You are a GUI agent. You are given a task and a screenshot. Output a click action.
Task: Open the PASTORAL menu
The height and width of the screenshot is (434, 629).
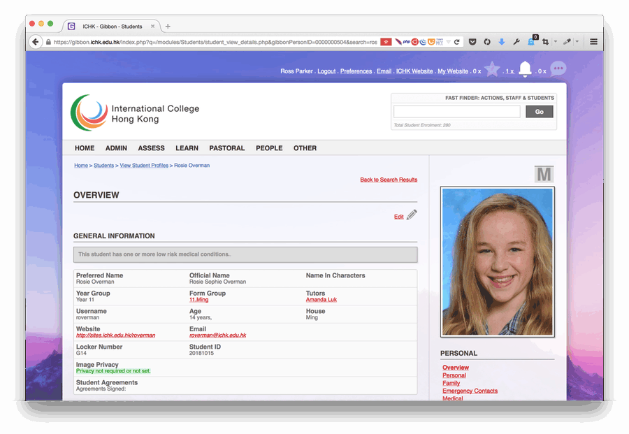click(x=226, y=148)
